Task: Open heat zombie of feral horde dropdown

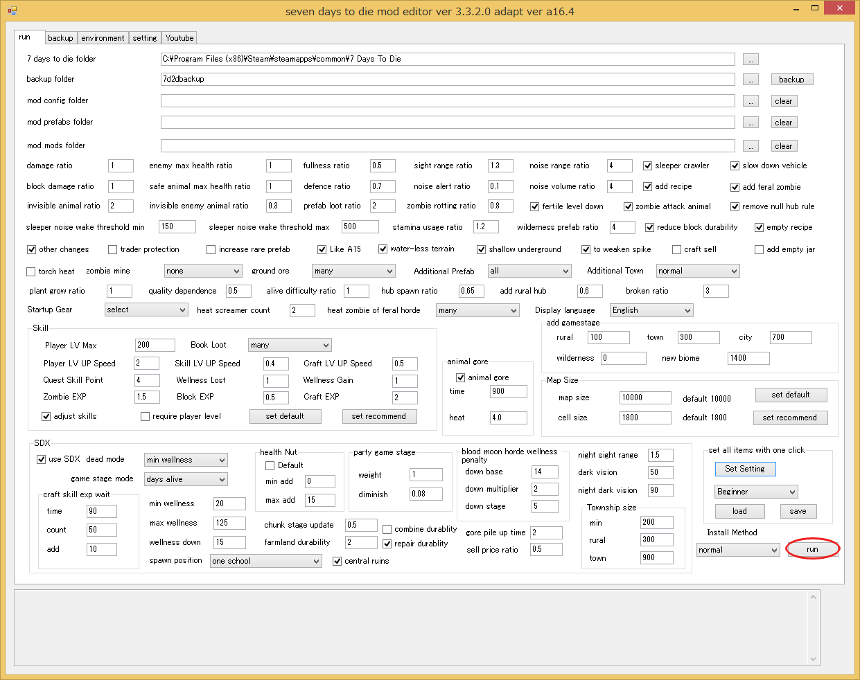Action: (477, 310)
